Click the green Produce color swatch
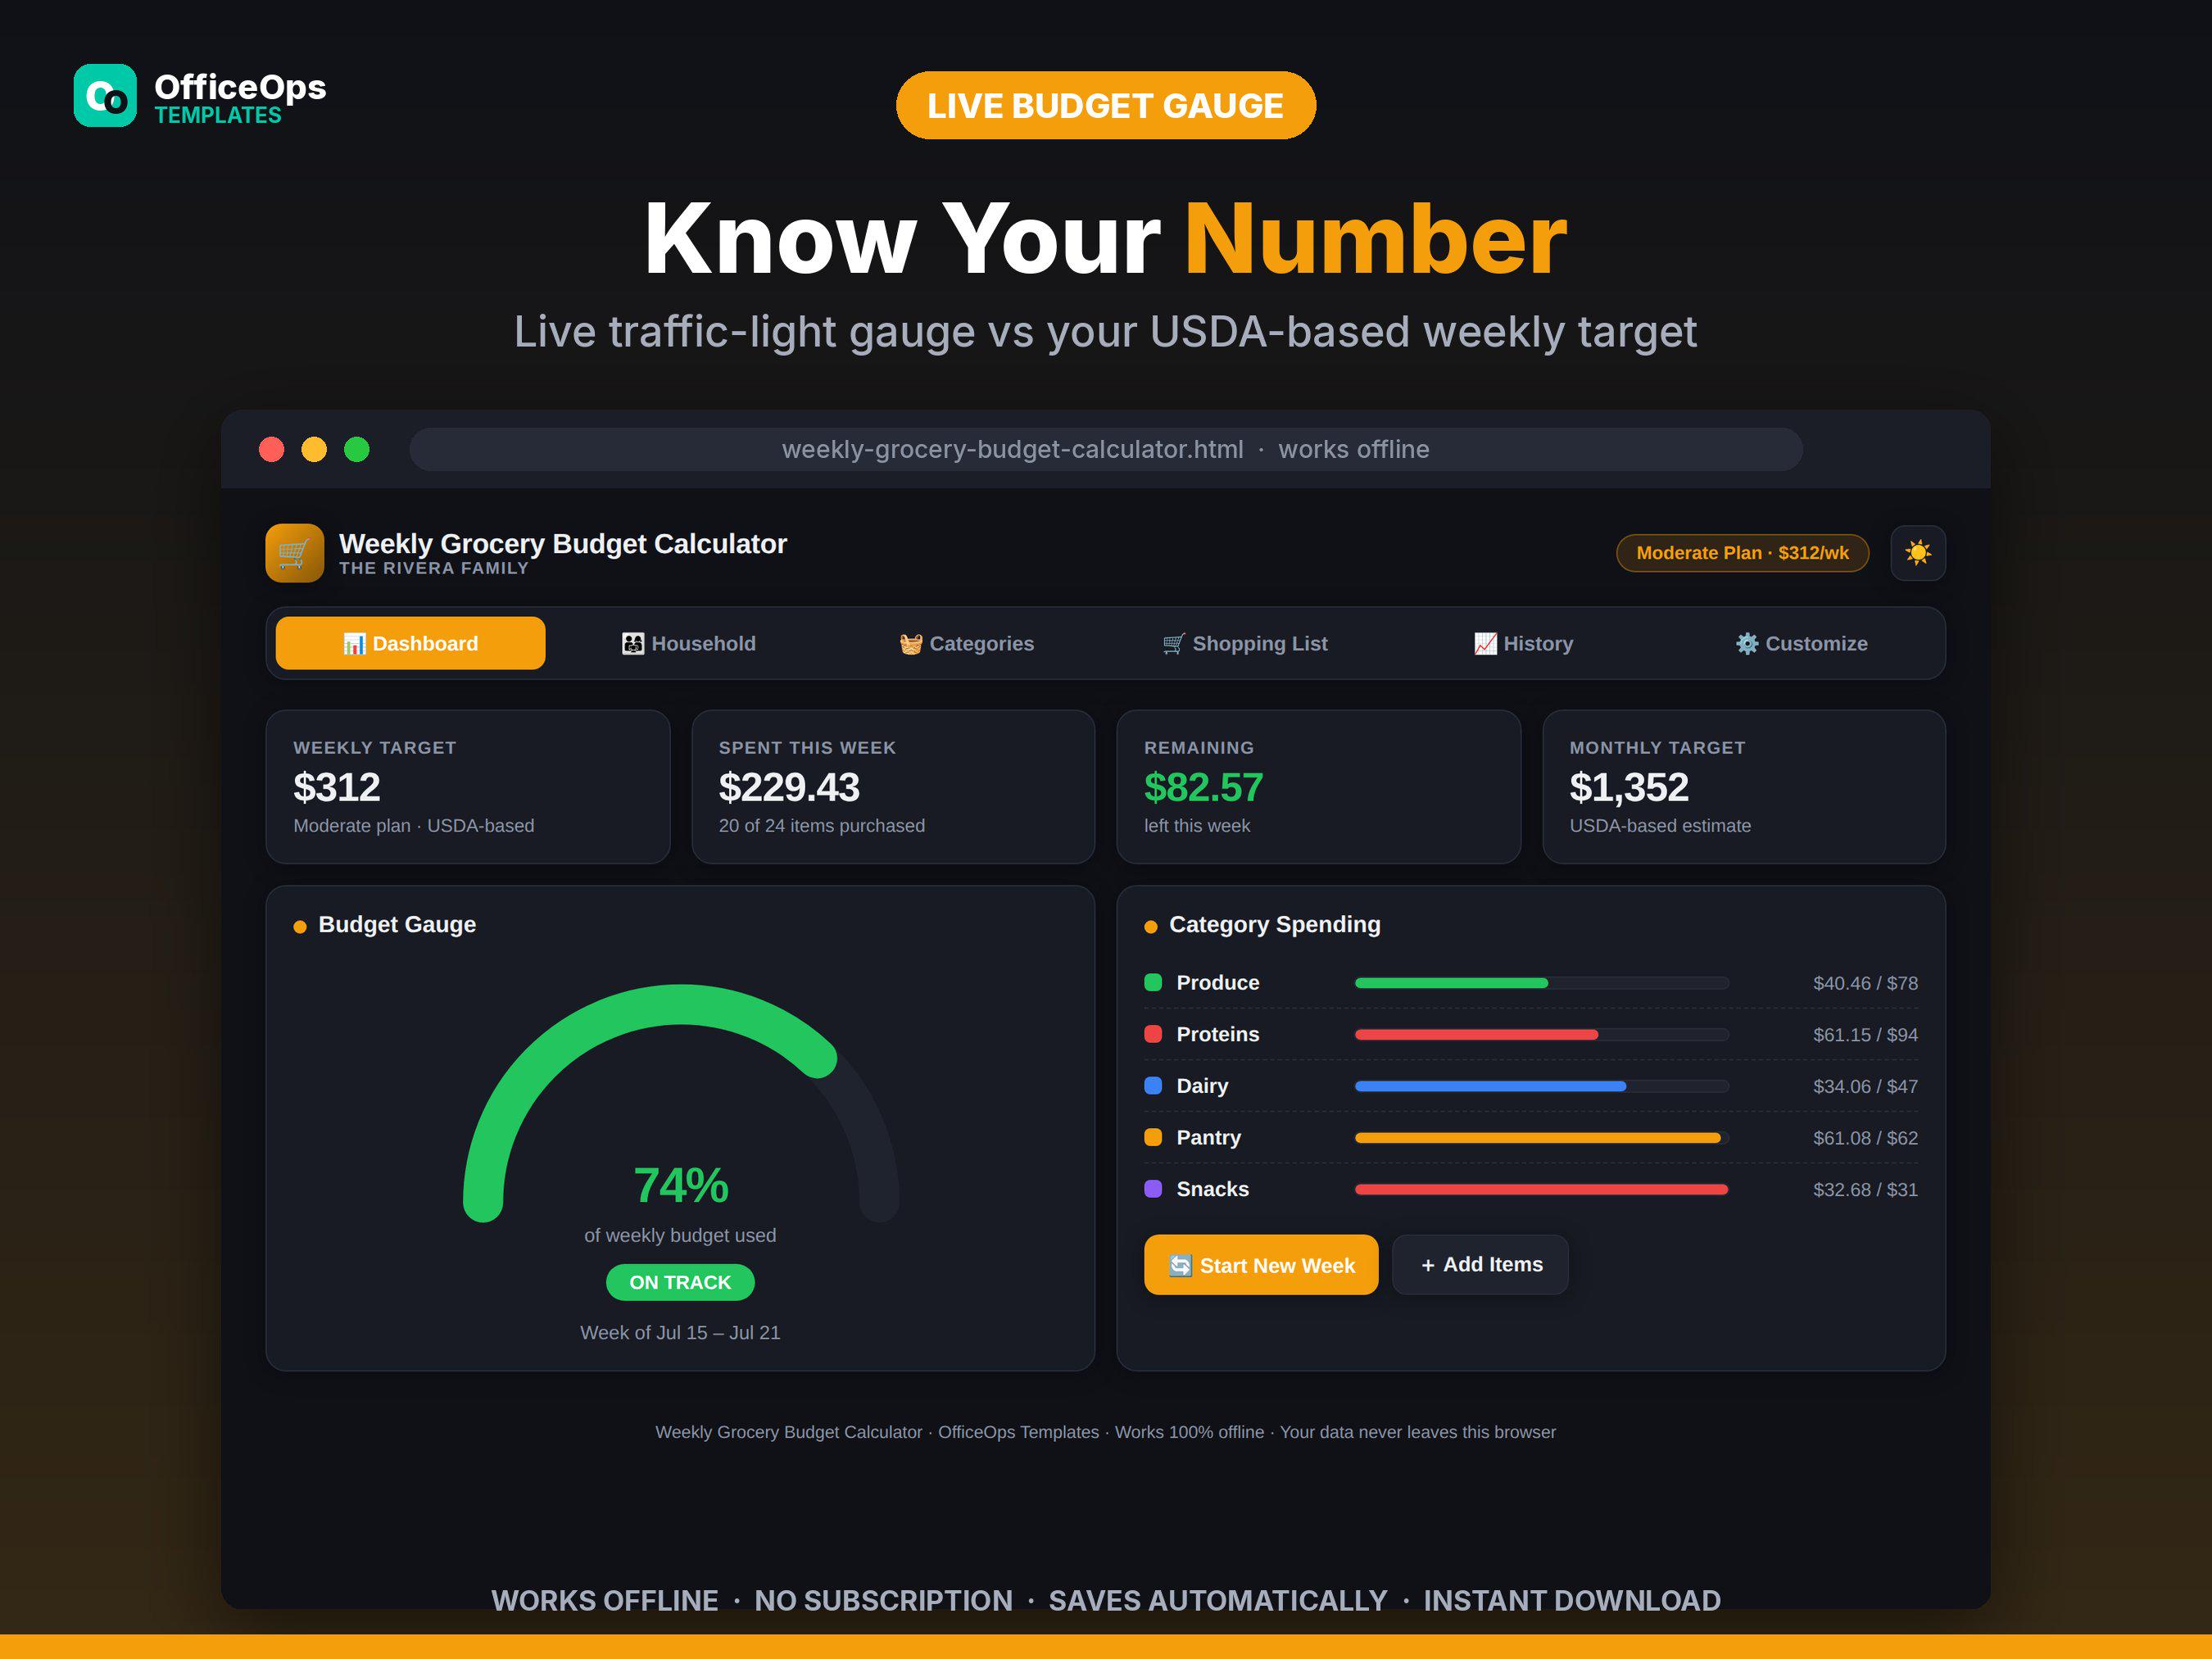Image resolution: width=2212 pixels, height=1659 pixels. click(1153, 982)
